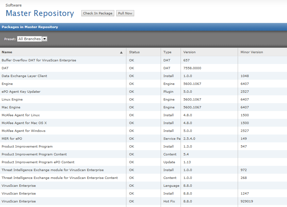The height and width of the screenshot is (207, 287).
Task: Select the VirusScan Enterprise Hot Fix package name
Action: pyautogui.click(x=19, y=201)
